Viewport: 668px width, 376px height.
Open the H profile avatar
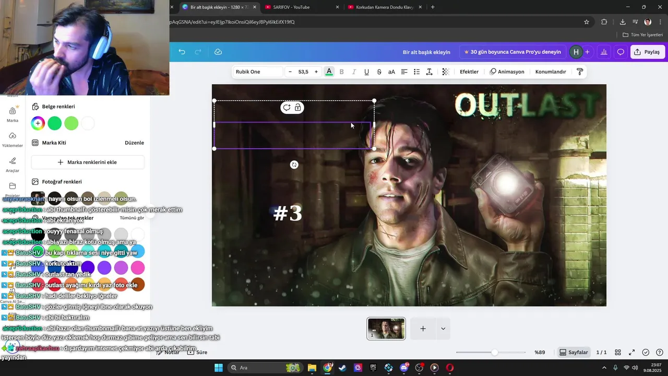(x=576, y=52)
